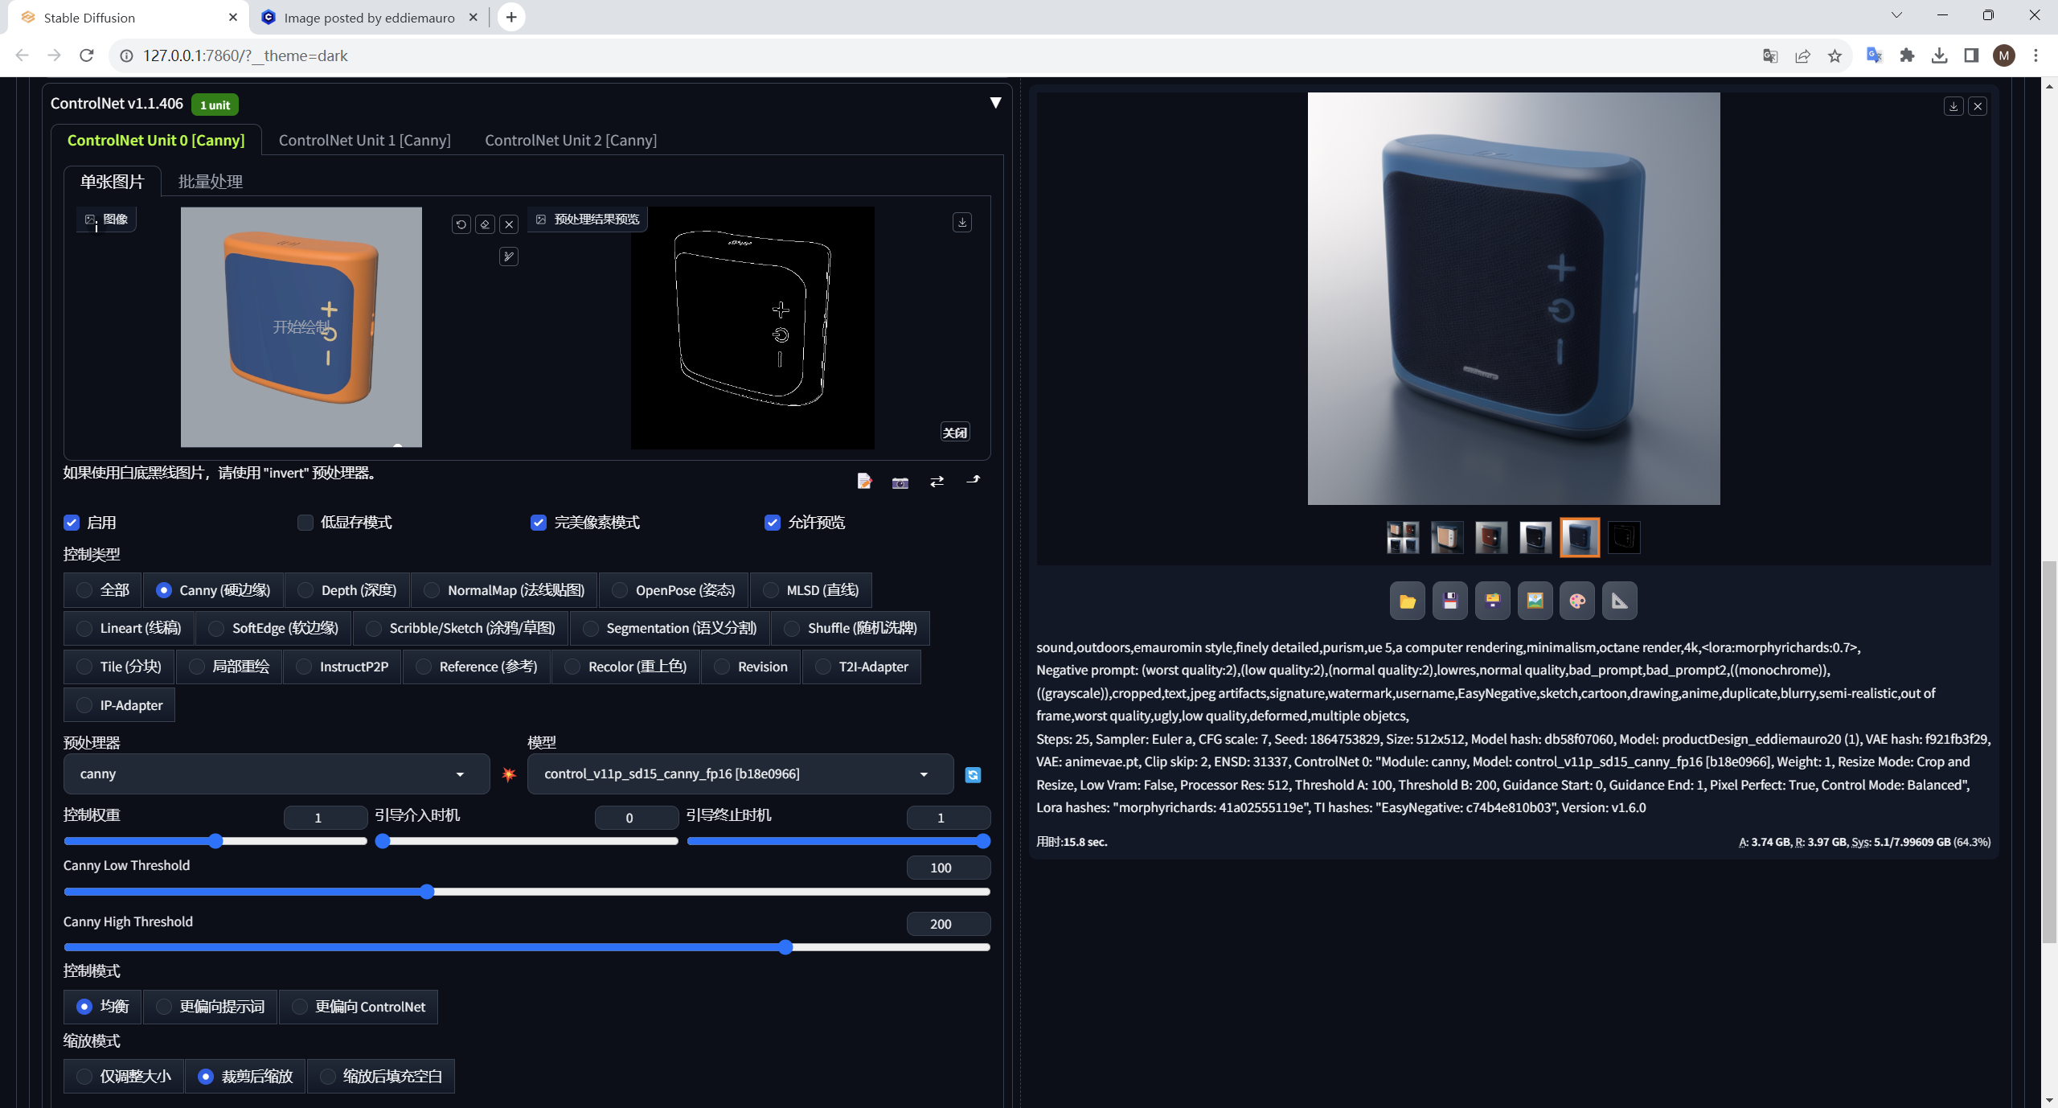
Task: Select the Lineart (线稿) control type
Action: click(129, 628)
